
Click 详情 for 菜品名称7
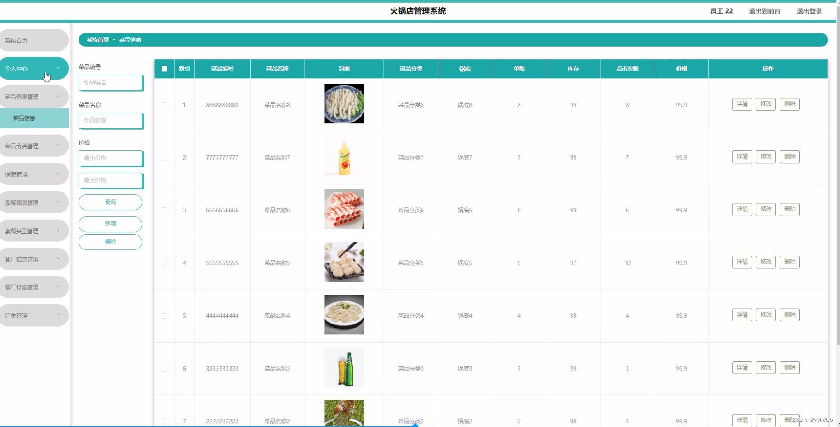(x=742, y=157)
